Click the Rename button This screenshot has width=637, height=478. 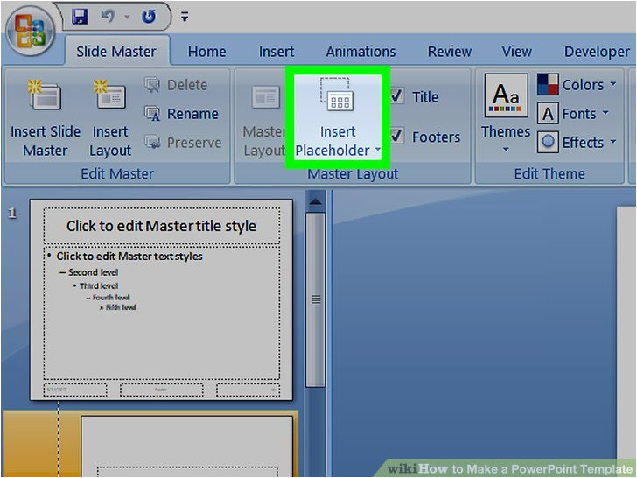(182, 114)
